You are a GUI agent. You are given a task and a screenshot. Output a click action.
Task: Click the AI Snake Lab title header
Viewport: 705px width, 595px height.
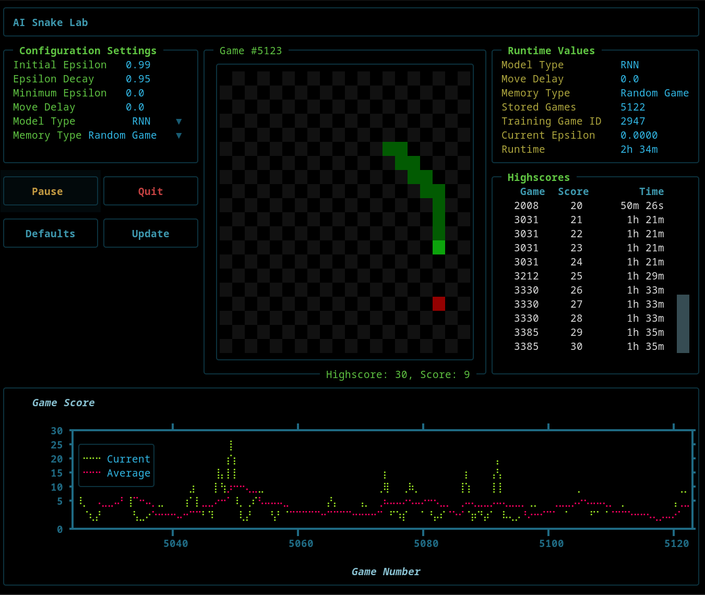coord(50,22)
